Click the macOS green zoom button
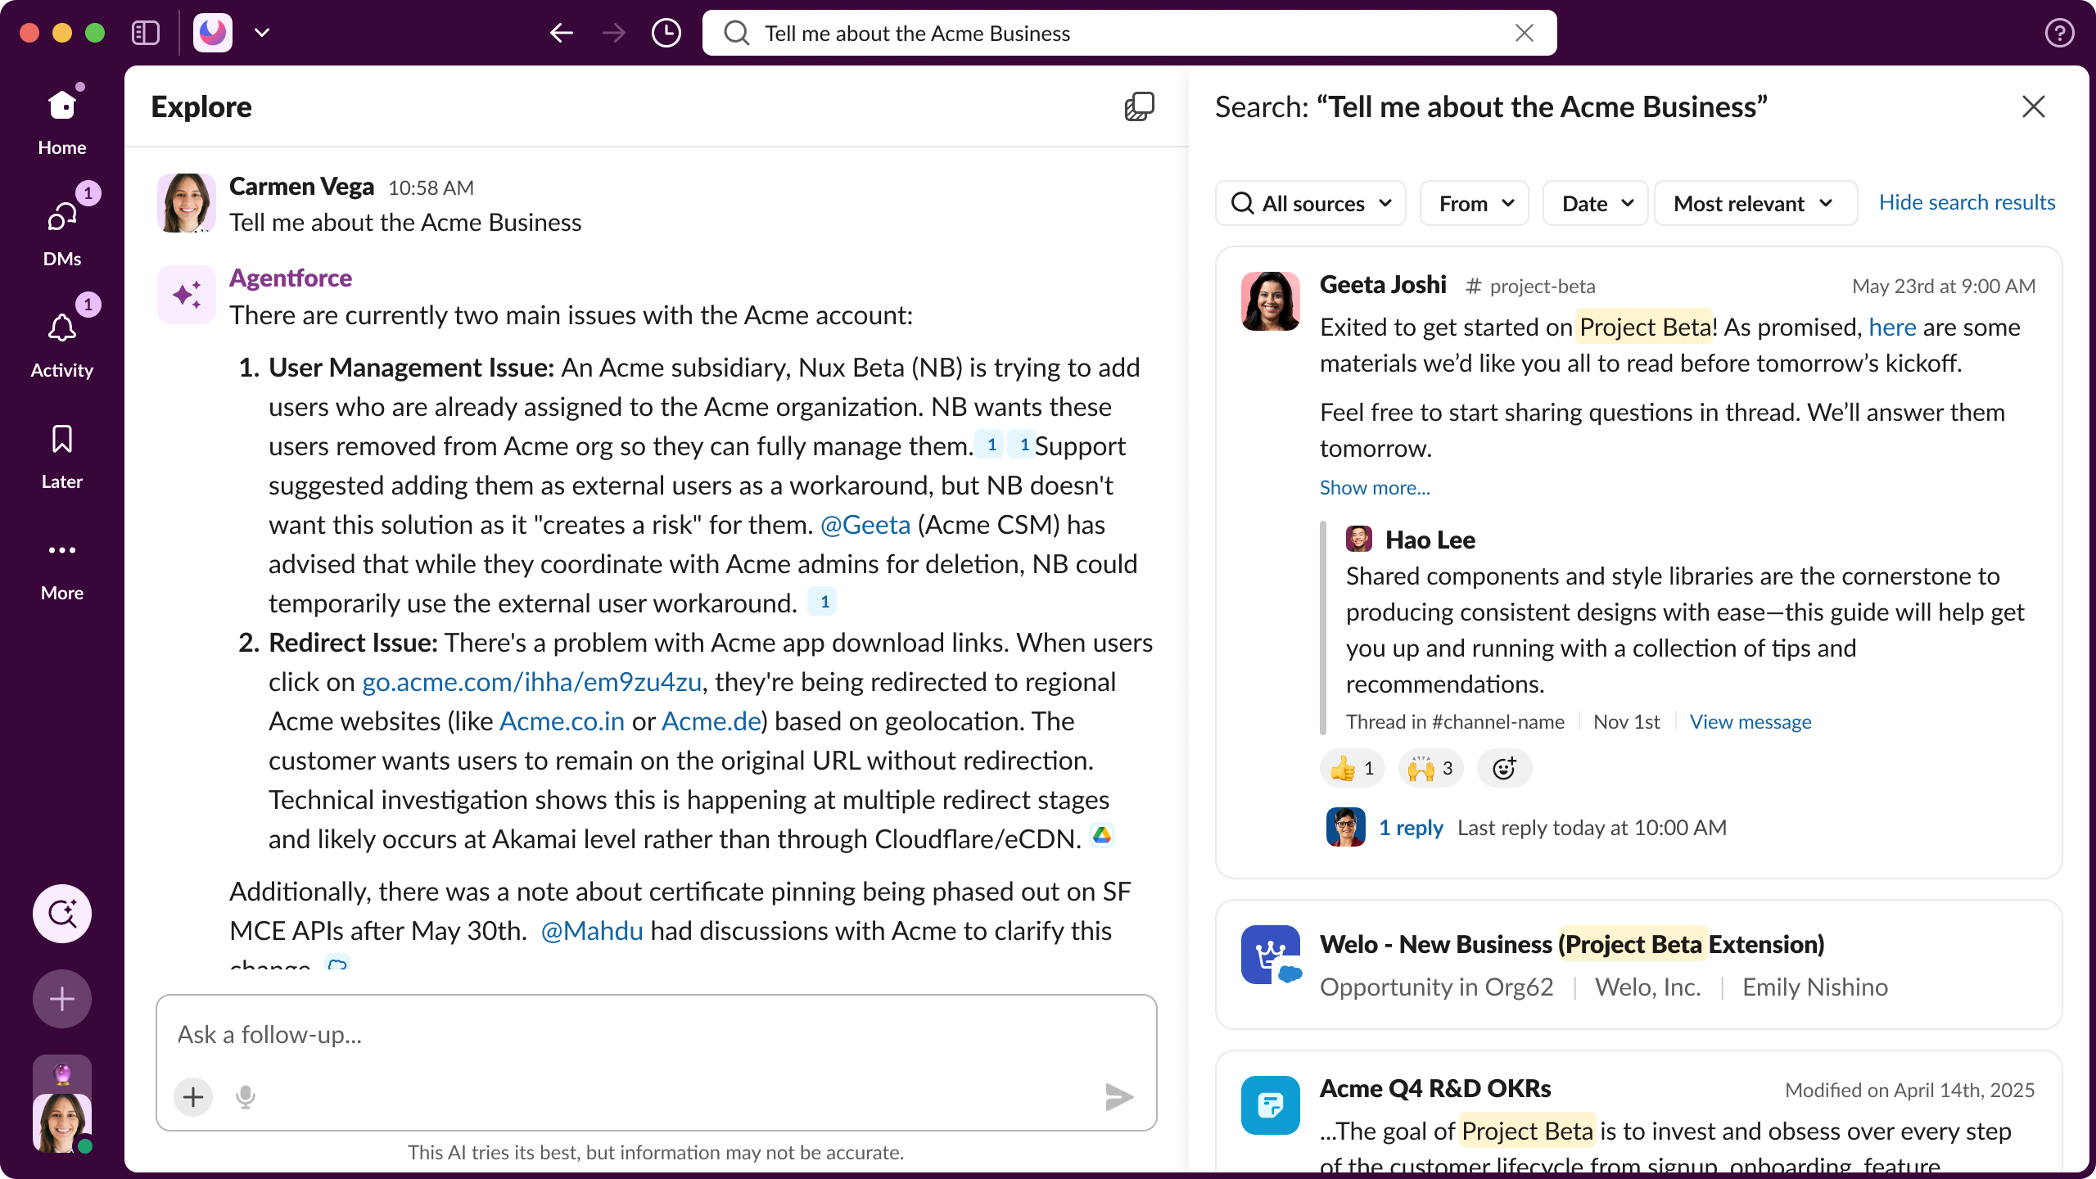The height and width of the screenshot is (1179, 2096). click(x=95, y=33)
